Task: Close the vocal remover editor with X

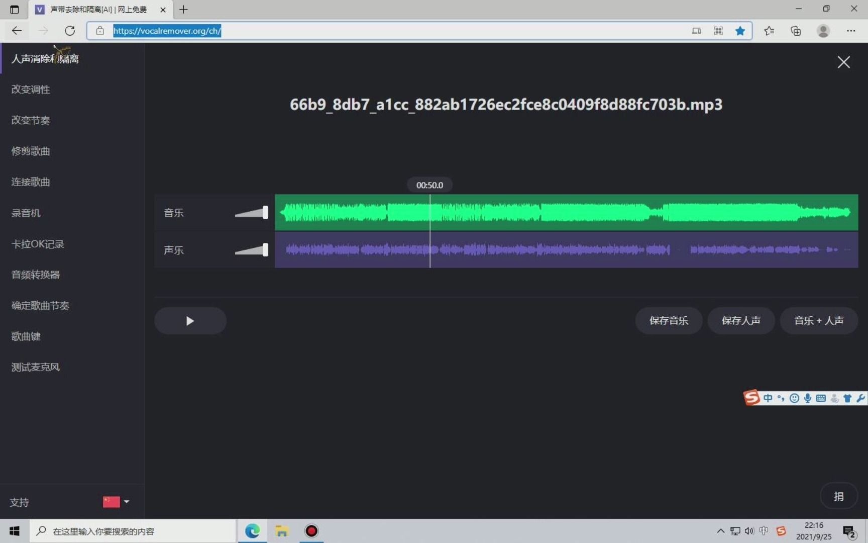Action: [x=844, y=62]
